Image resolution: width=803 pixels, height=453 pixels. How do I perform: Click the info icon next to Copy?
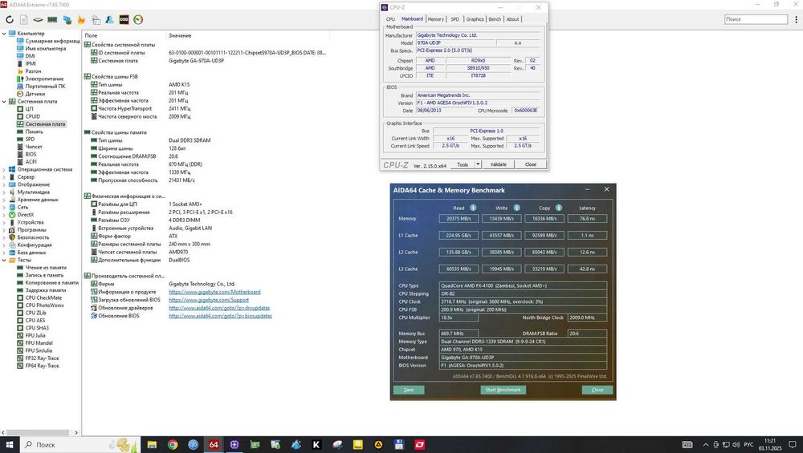point(559,208)
